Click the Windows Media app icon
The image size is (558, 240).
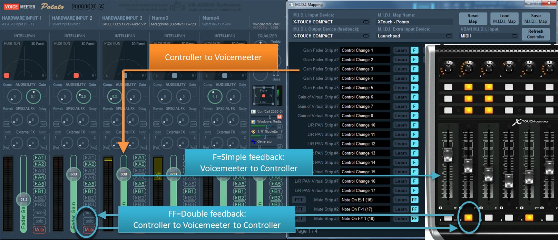click(254, 121)
